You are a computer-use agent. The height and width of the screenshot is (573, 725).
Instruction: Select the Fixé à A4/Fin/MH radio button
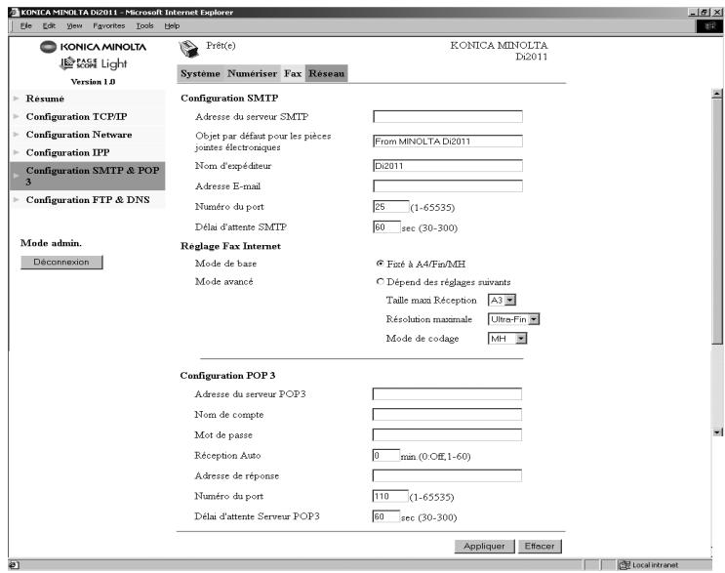[381, 264]
